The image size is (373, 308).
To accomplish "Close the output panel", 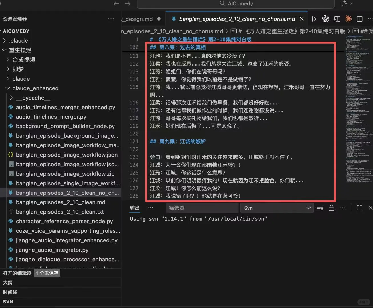I will point(370,208).
